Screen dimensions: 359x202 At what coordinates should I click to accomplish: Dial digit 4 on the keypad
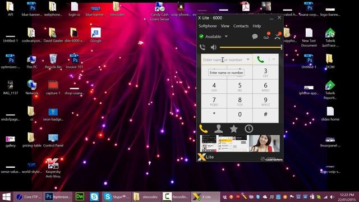(x=214, y=87)
